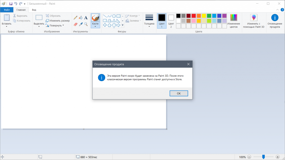Image resolution: width=285 pixels, height=160 pixels.
Task: Open Изменить размер (resize) dialog
Action: 58,21
